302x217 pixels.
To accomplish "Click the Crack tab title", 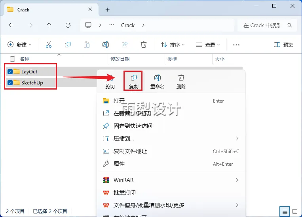I will tap(23, 10).
